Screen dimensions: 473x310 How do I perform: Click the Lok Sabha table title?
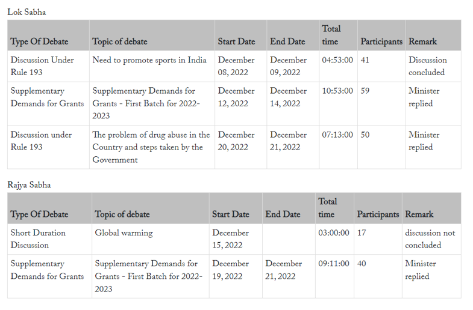pos(27,13)
